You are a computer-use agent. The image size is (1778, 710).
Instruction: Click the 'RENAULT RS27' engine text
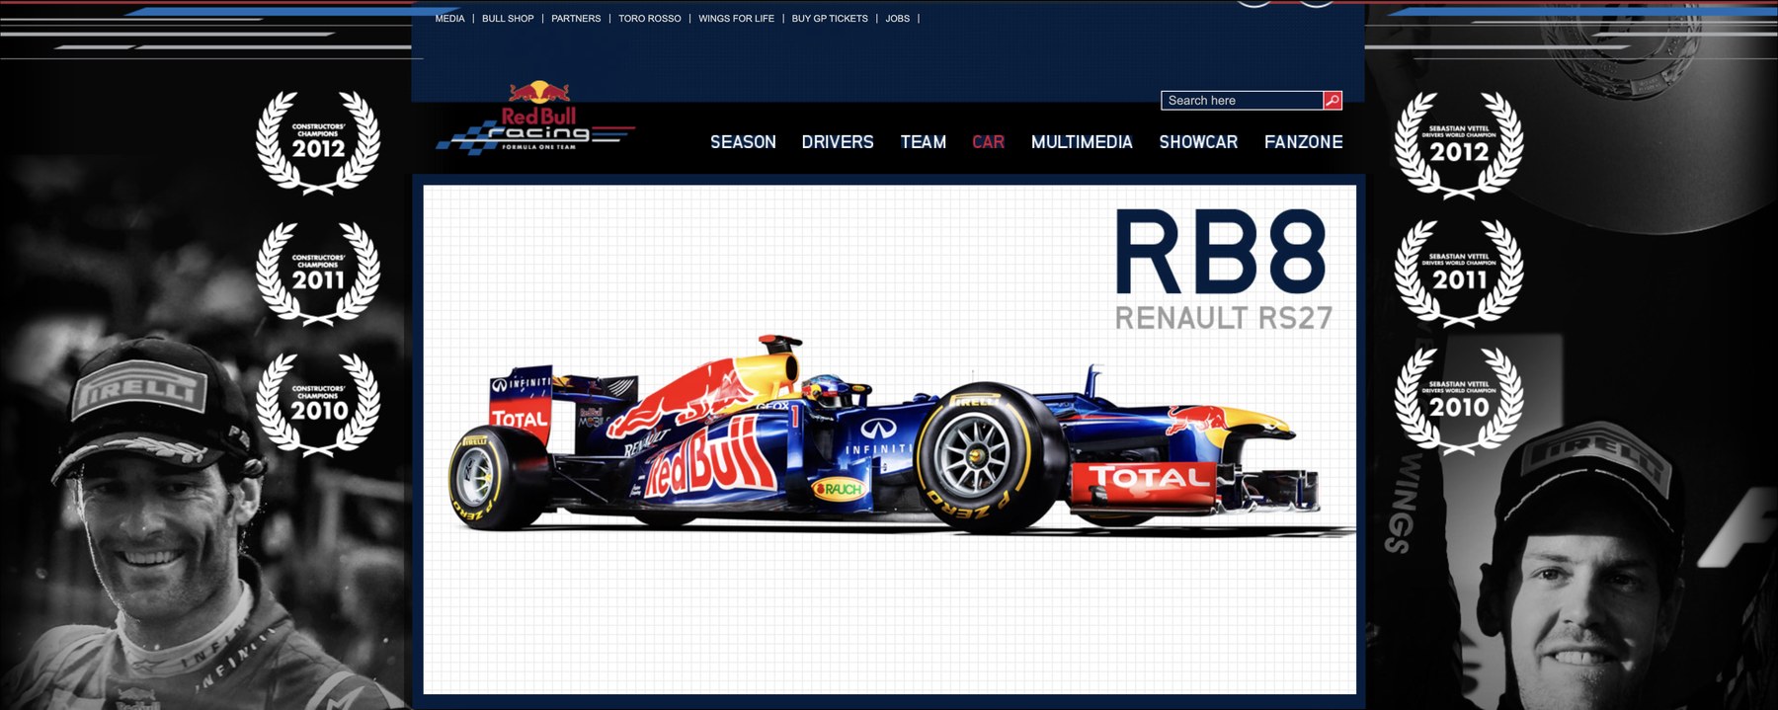pyautogui.click(x=1224, y=318)
